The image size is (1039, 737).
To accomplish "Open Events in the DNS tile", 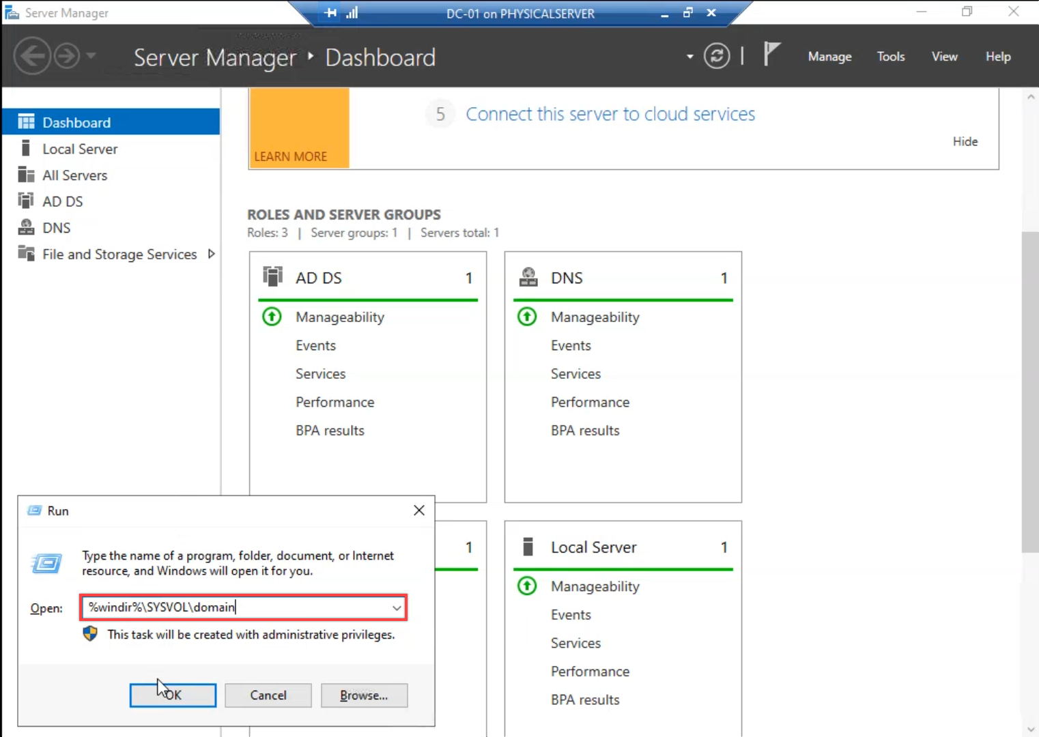I will [x=571, y=345].
